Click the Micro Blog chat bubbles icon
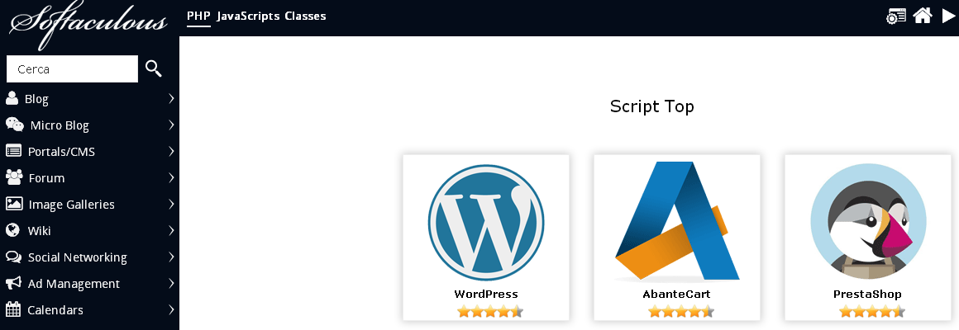Viewport: 959px width, 330px height. pyautogui.click(x=15, y=125)
